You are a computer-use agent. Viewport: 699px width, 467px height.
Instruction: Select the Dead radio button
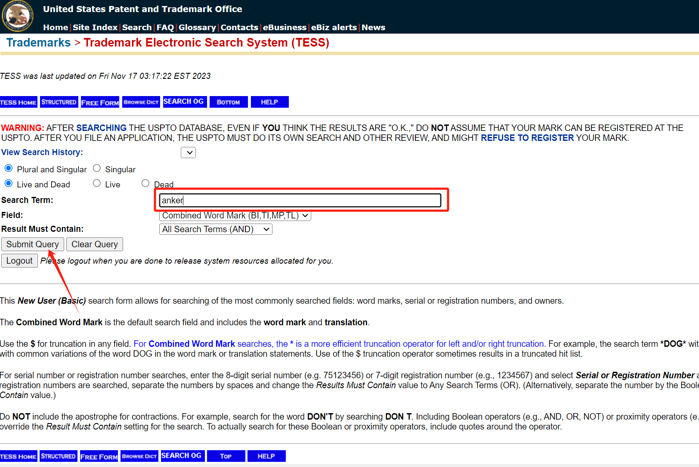145,183
